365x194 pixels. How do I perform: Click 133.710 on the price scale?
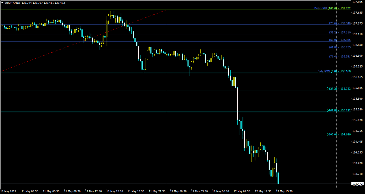tap(358, 174)
